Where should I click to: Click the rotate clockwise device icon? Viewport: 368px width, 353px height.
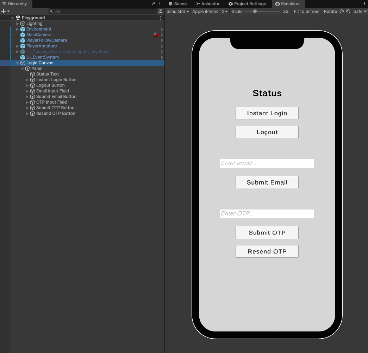coord(348,11)
